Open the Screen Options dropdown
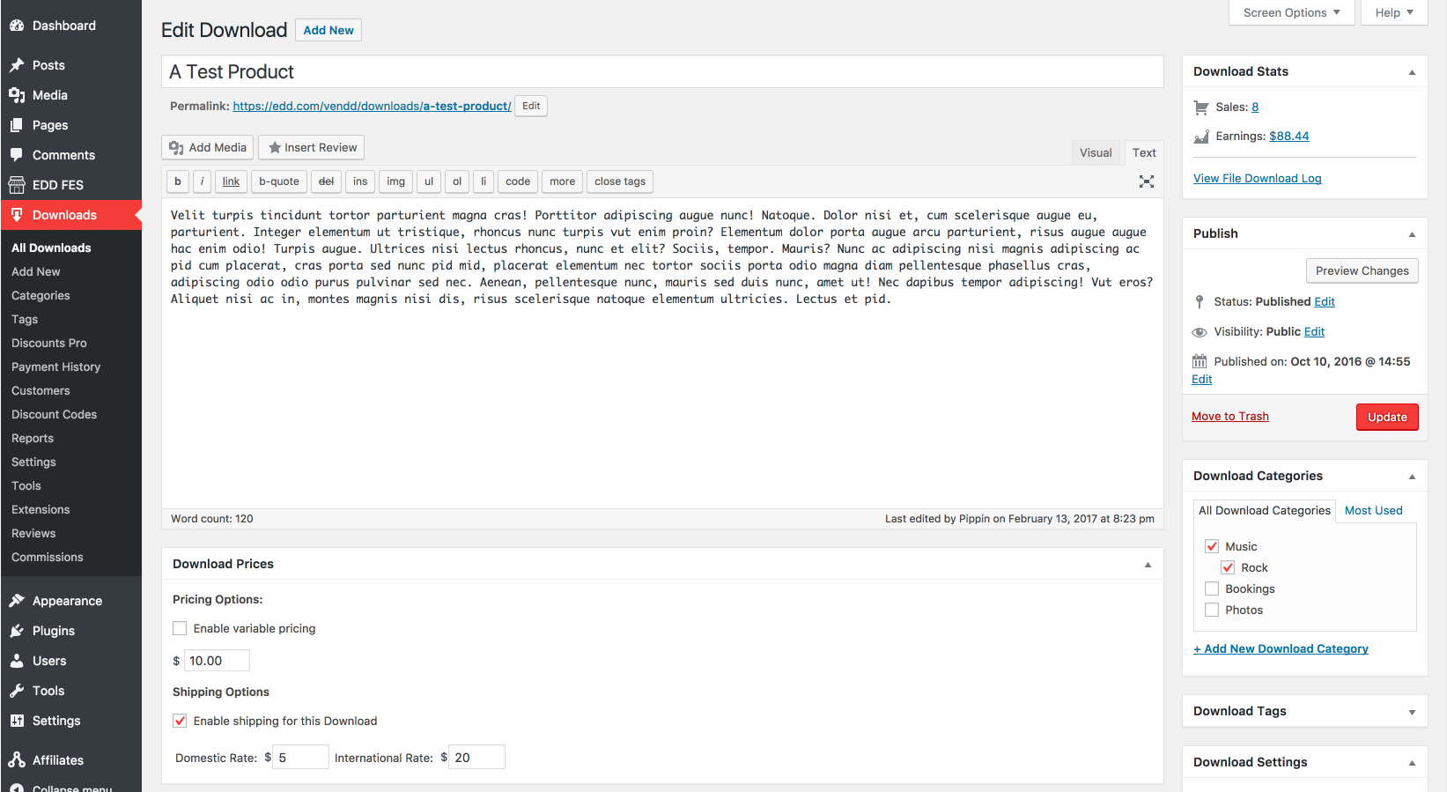1447x792 pixels. click(1291, 12)
